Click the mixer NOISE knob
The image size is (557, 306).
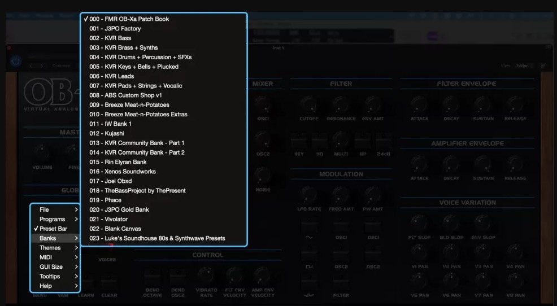coord(263,176)
